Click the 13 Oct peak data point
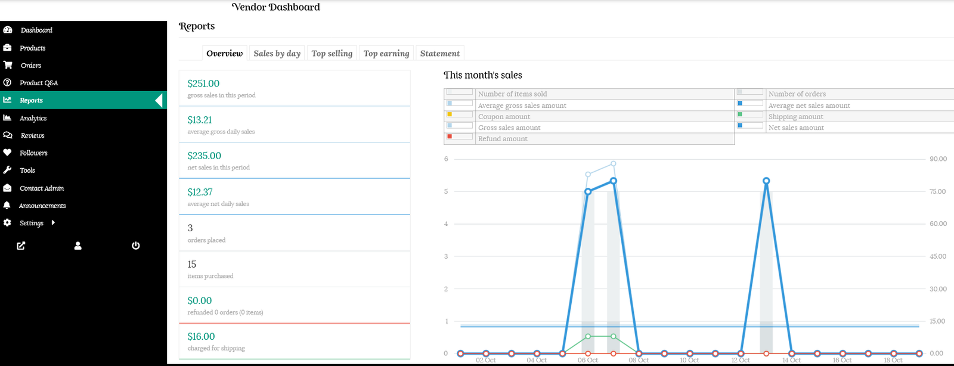This screenshot has height=366, width=954. (x=766, y=181)
